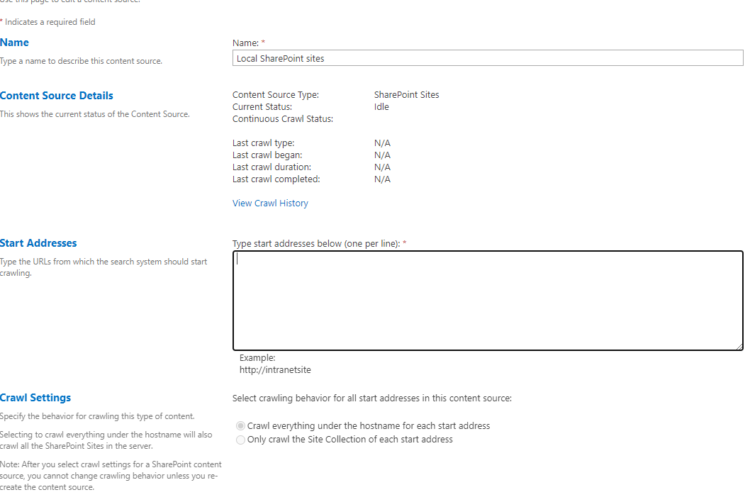Screen dimensions: 750x502
Task: Click the example URL http://intranetsite
Action: 275,369
